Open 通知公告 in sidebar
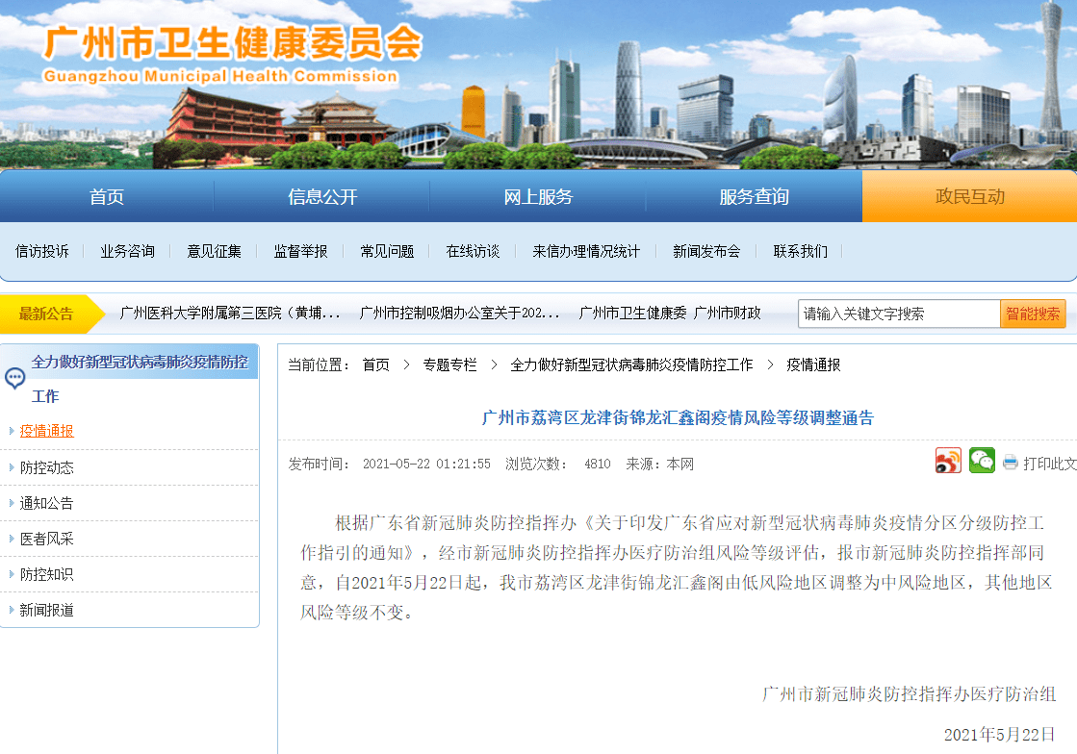This screenshot has height=754, width=1077. pyautogui.click(x=47, y=504)
